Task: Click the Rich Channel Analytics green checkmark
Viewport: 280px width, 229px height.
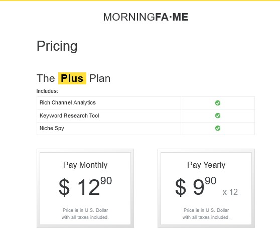Action: coord(218,103)
